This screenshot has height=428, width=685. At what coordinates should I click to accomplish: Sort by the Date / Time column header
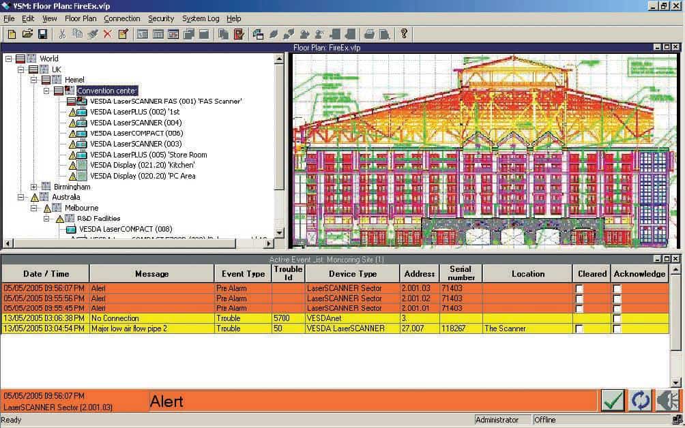click(x=46, y=273)
